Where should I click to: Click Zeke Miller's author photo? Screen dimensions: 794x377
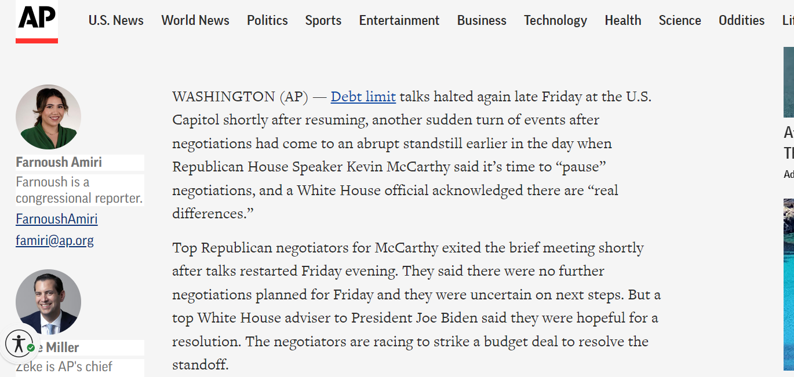coord(48,301)
